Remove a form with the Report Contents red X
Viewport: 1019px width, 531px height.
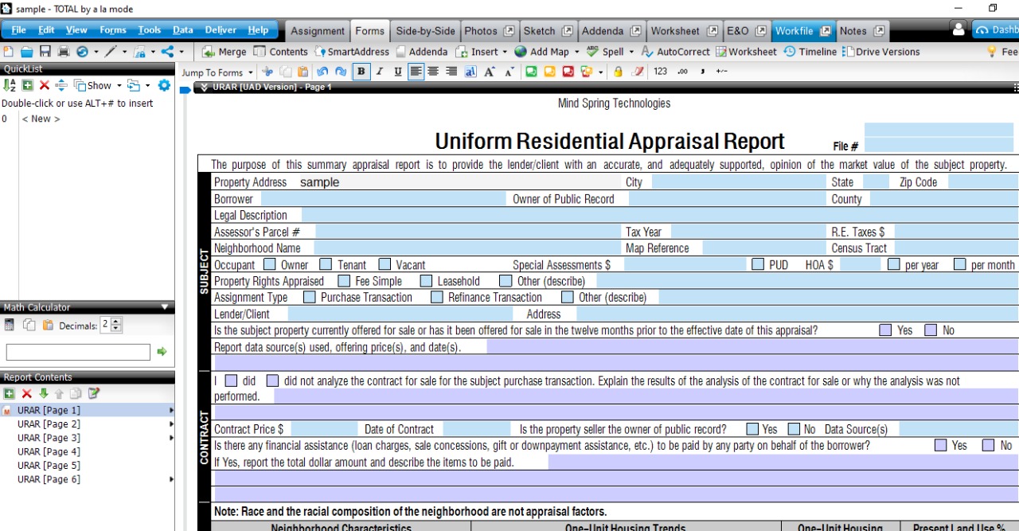tap(26, 393)
